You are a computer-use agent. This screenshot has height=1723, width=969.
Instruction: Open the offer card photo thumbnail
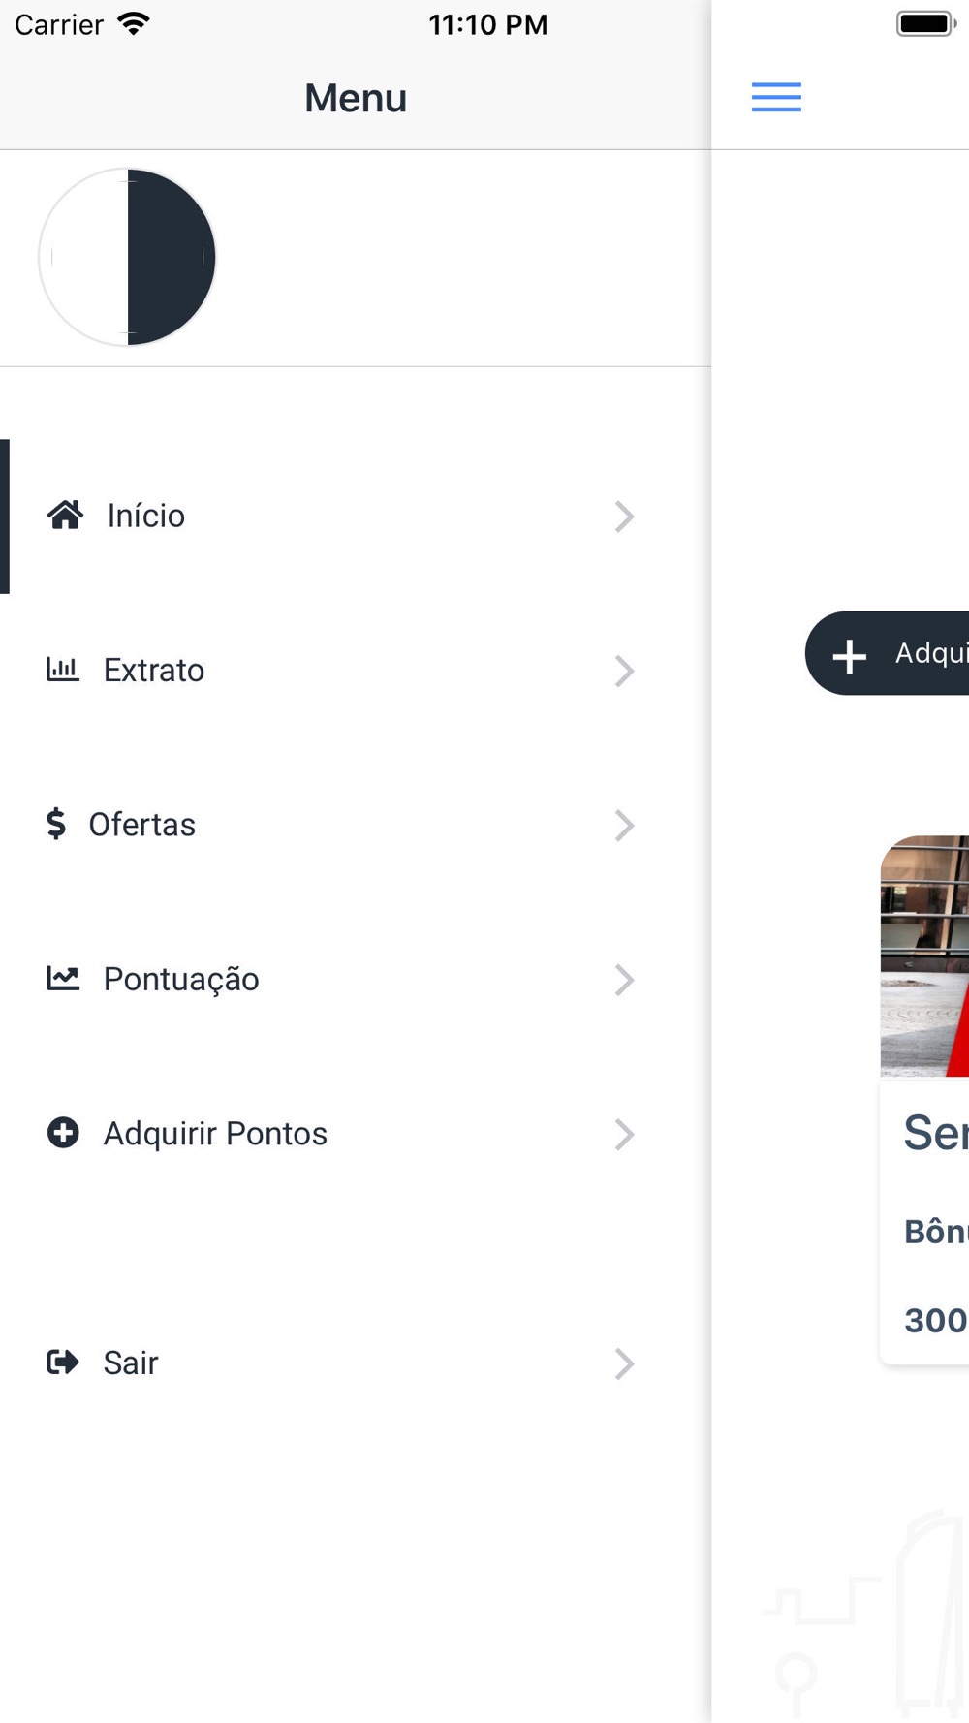coord(924,955)
